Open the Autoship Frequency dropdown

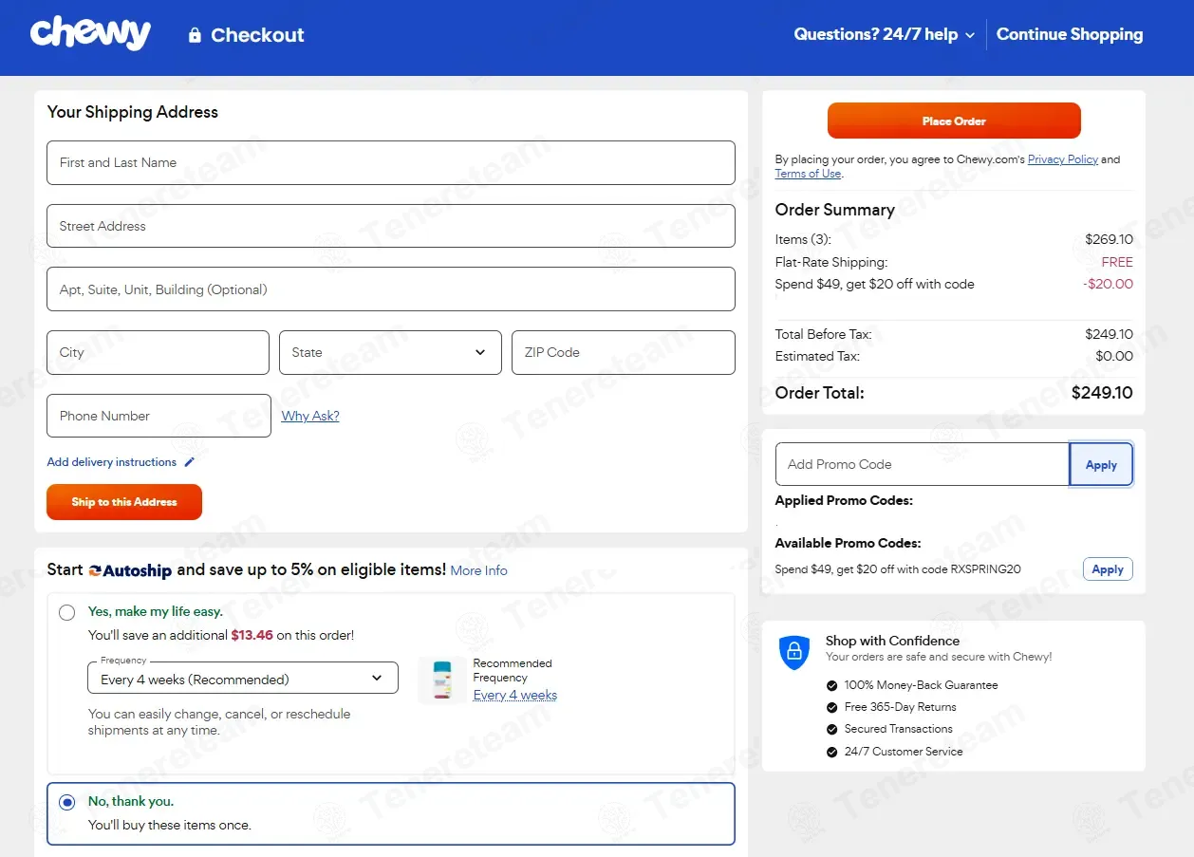click(x=243, y=679)
